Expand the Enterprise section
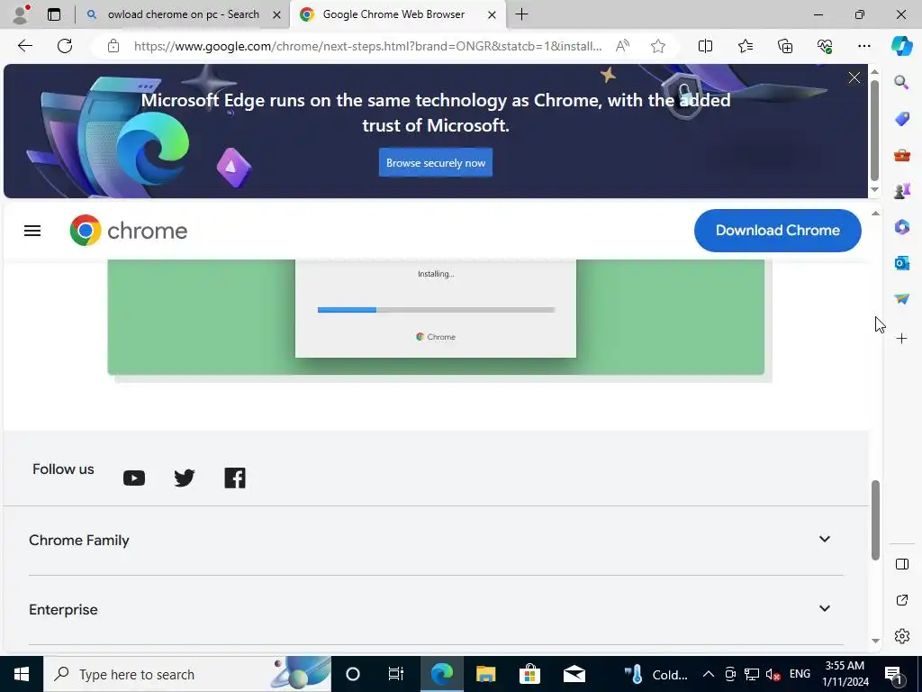Image resolution: width=922 pixels, height=692 pixels. pos(436,610)
